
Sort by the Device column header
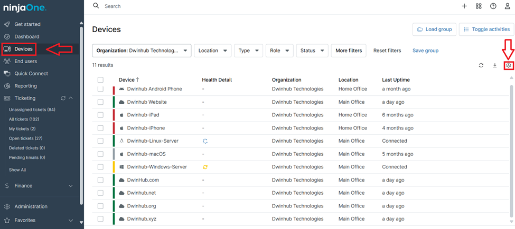click(129, 80)
